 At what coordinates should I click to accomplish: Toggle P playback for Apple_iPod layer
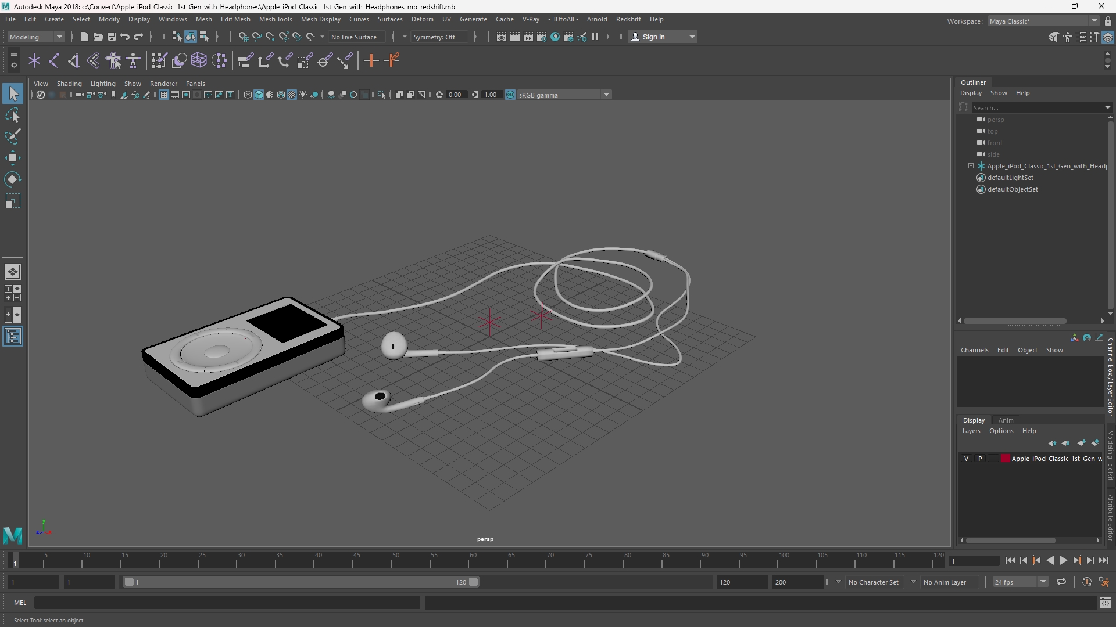980,459
